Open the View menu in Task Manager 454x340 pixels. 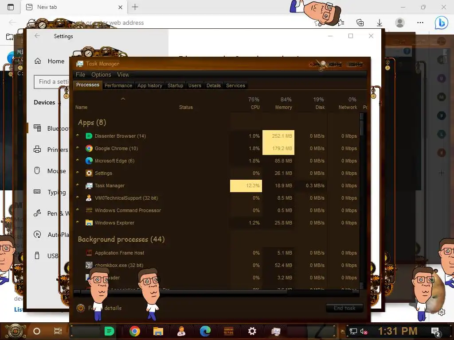tap(123, 74)
